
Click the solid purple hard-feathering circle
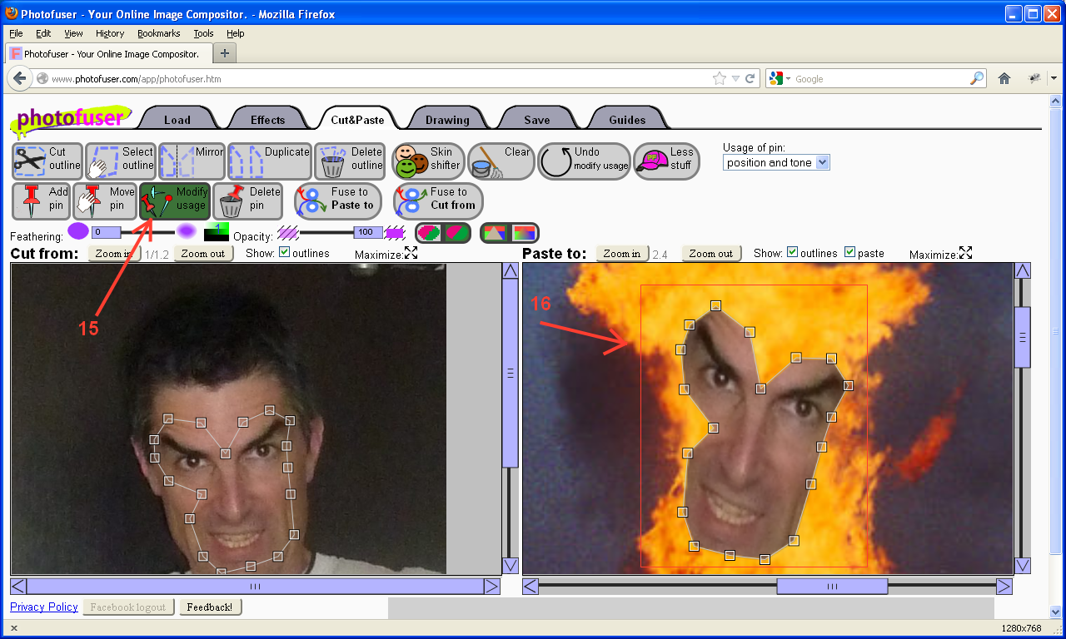coord(78,231)
